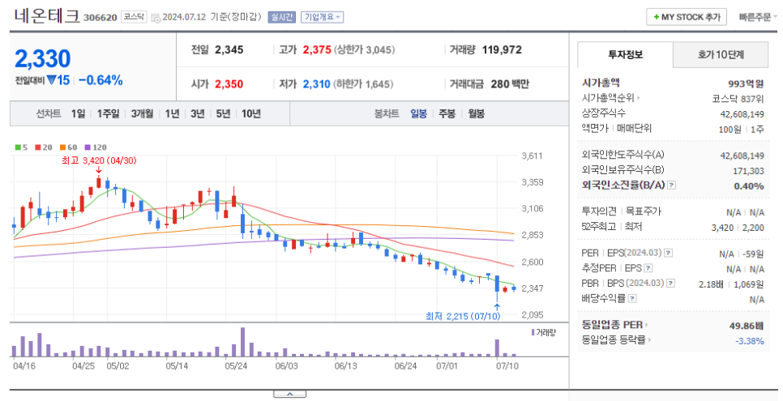Click the calendar icon before 2024.07.12 date
Image resolution: width=783 pixels, height=401 pixels.
click(156, 18)
